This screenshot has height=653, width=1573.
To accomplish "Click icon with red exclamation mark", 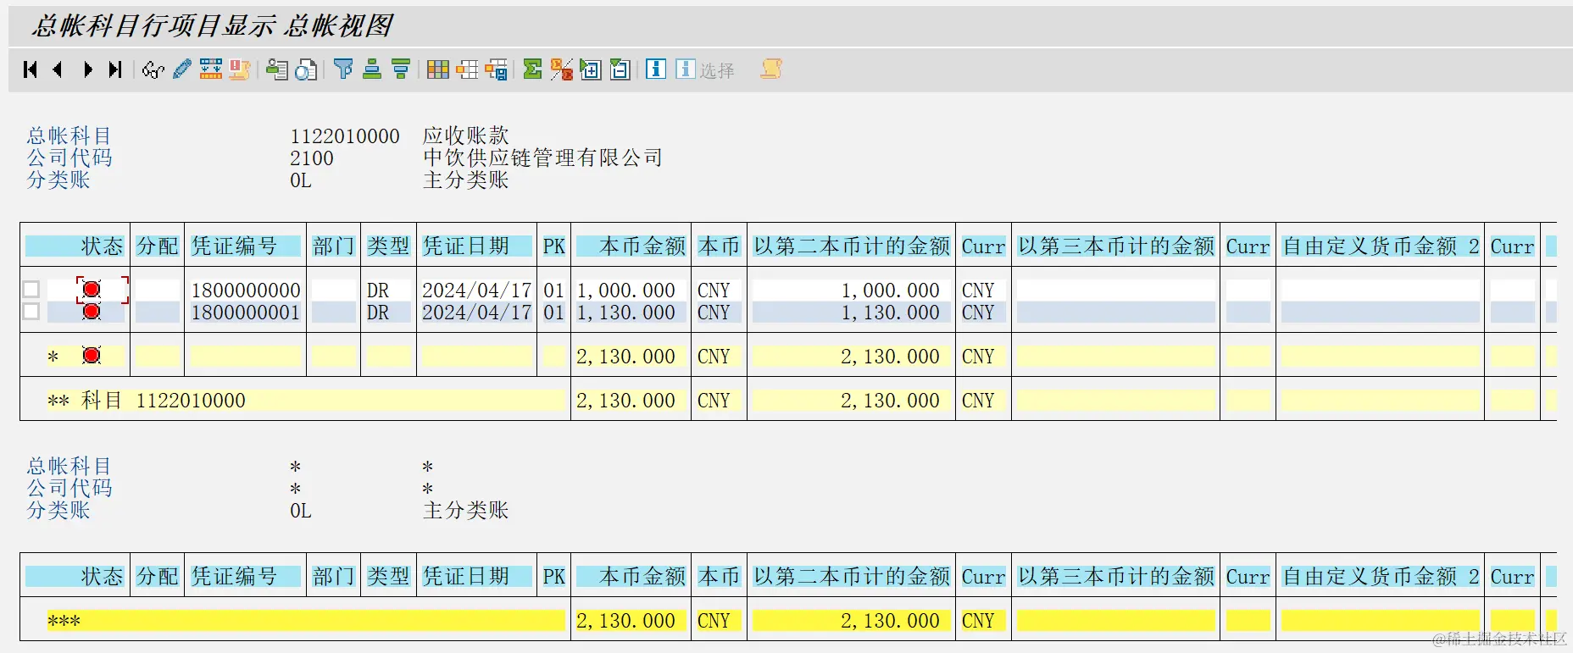I will [240, 69].
